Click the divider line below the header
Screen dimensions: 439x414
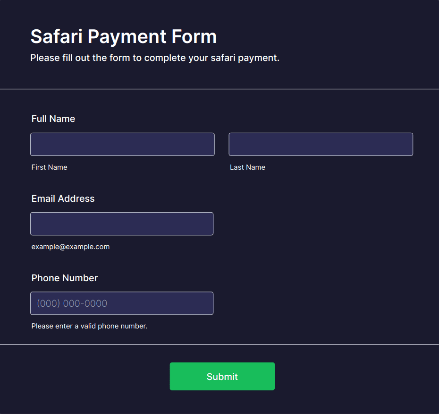click(219, 89)
